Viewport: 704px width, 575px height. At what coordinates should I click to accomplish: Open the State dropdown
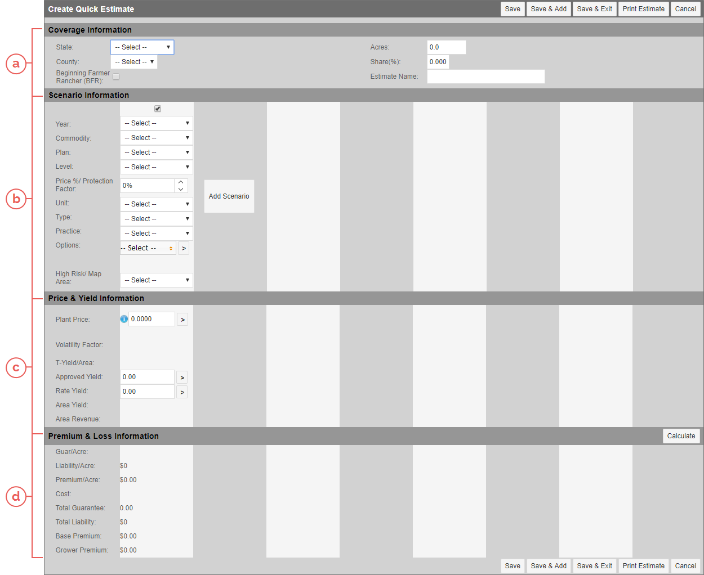[142, 47]
